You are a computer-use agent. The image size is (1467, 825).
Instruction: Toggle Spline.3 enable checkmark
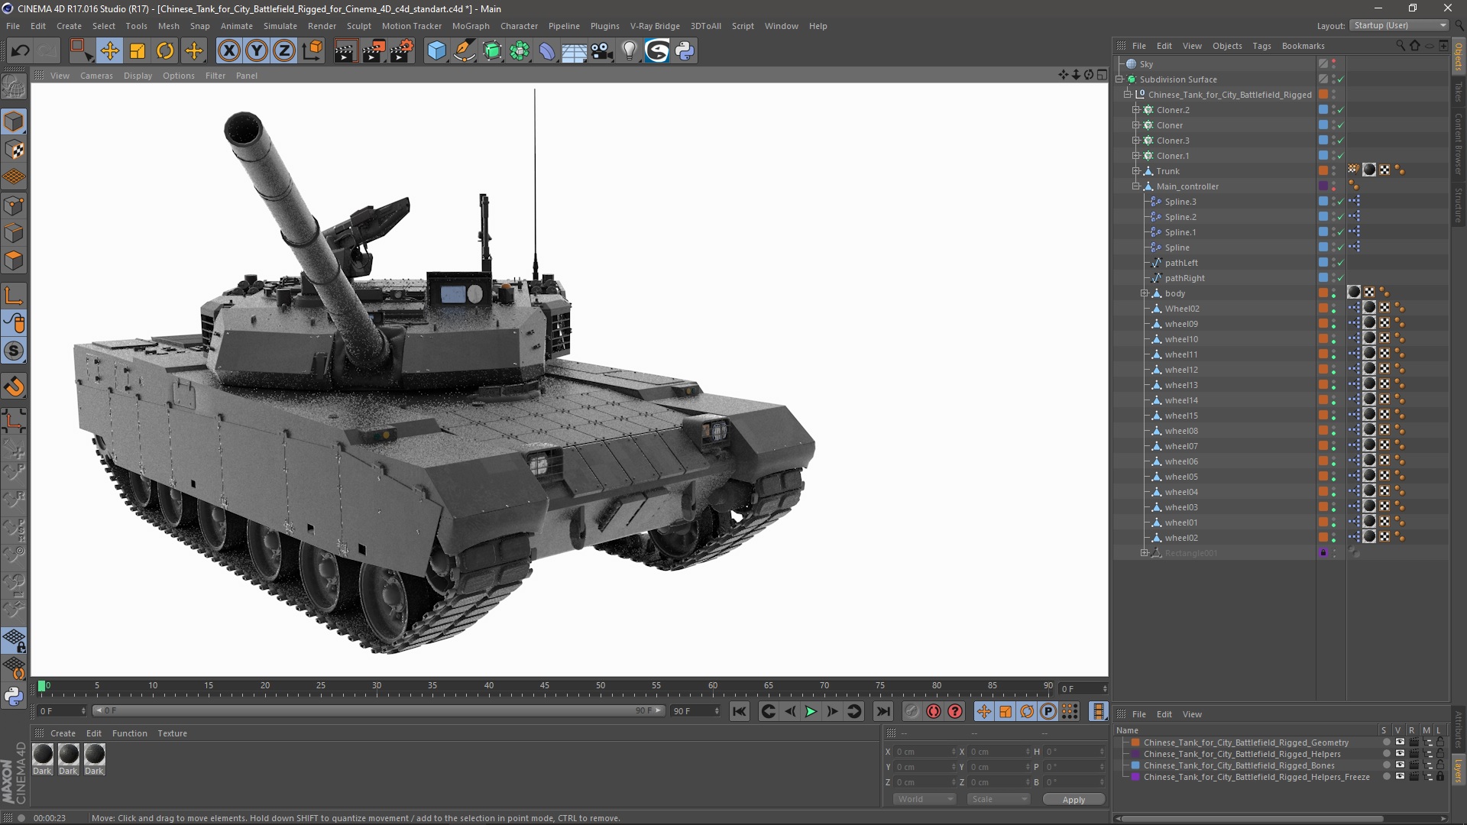pos(1341,202)
